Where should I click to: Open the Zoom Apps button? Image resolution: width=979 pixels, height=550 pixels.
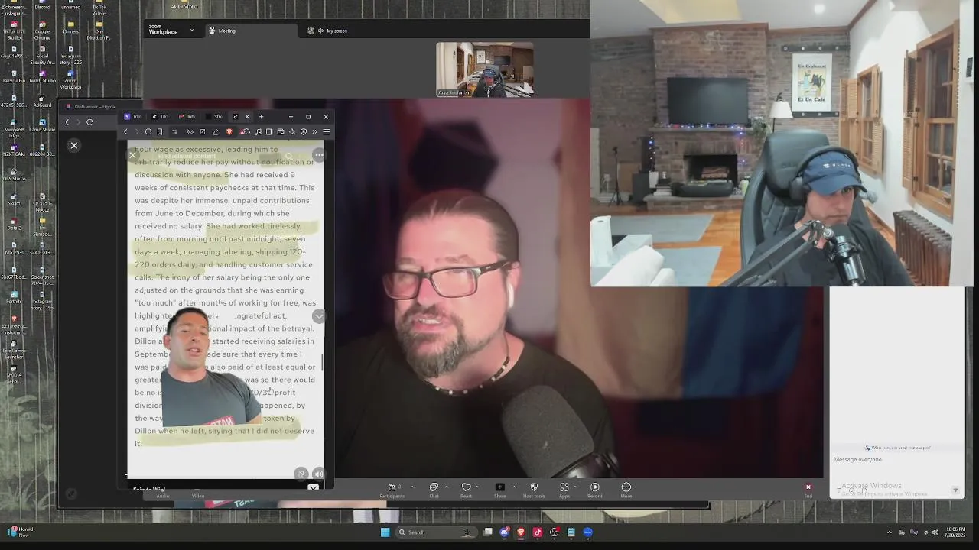click(x=564, y=490)
